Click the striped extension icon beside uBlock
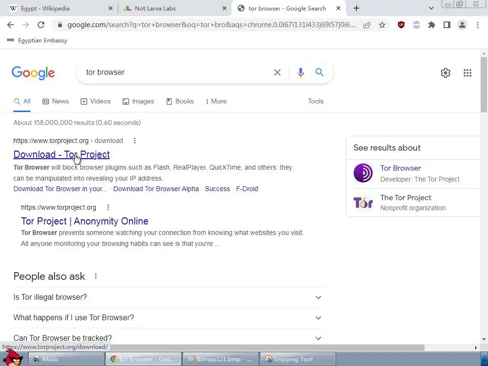Screen dimensions: 488x366 (417, 25)
